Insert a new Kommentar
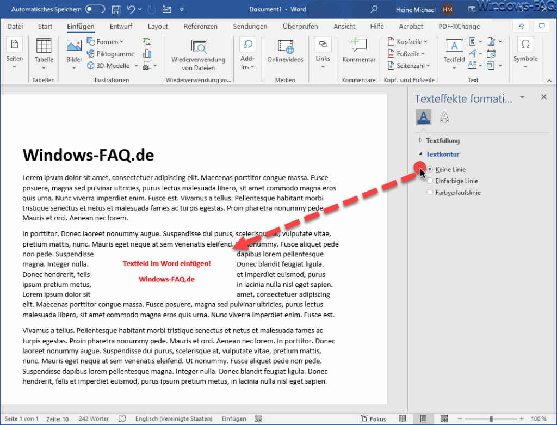This screenshot has height=425, width=557. pyautogui.click(x=359, y=52)
